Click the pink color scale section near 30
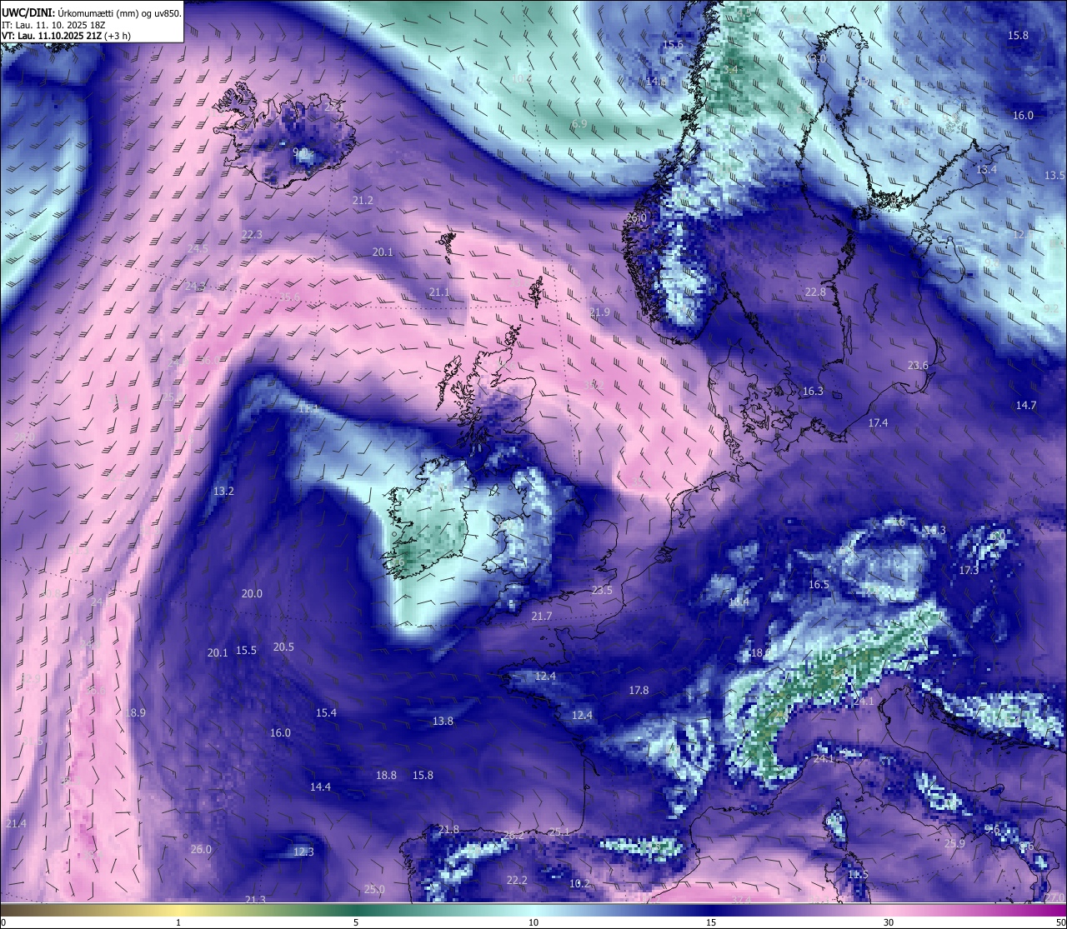The height and width of the screenshot is (929, 1067). click(x=889, y=910)
